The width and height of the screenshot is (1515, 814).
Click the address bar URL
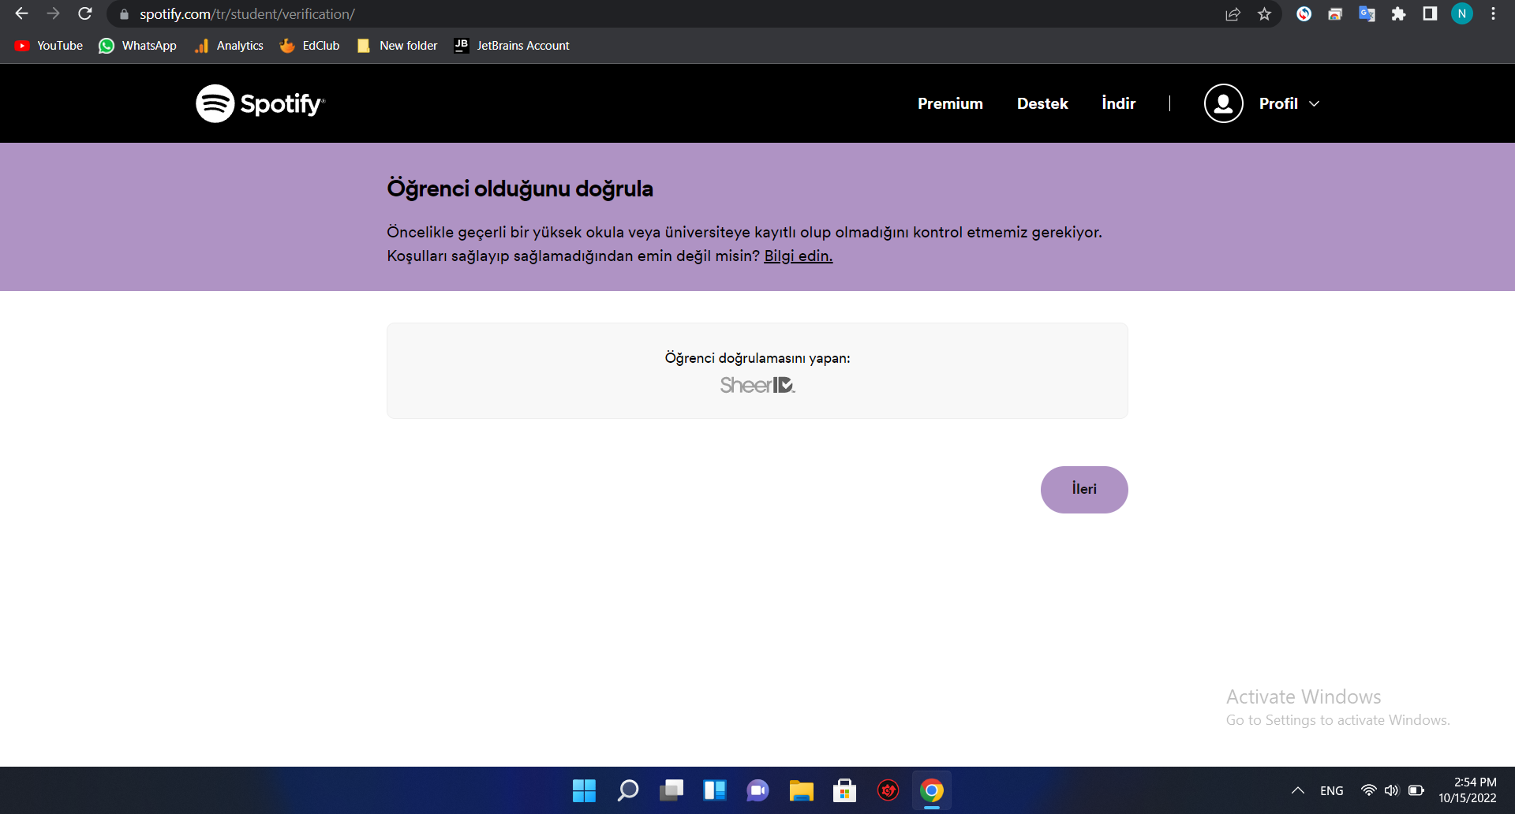coord(247,14)
